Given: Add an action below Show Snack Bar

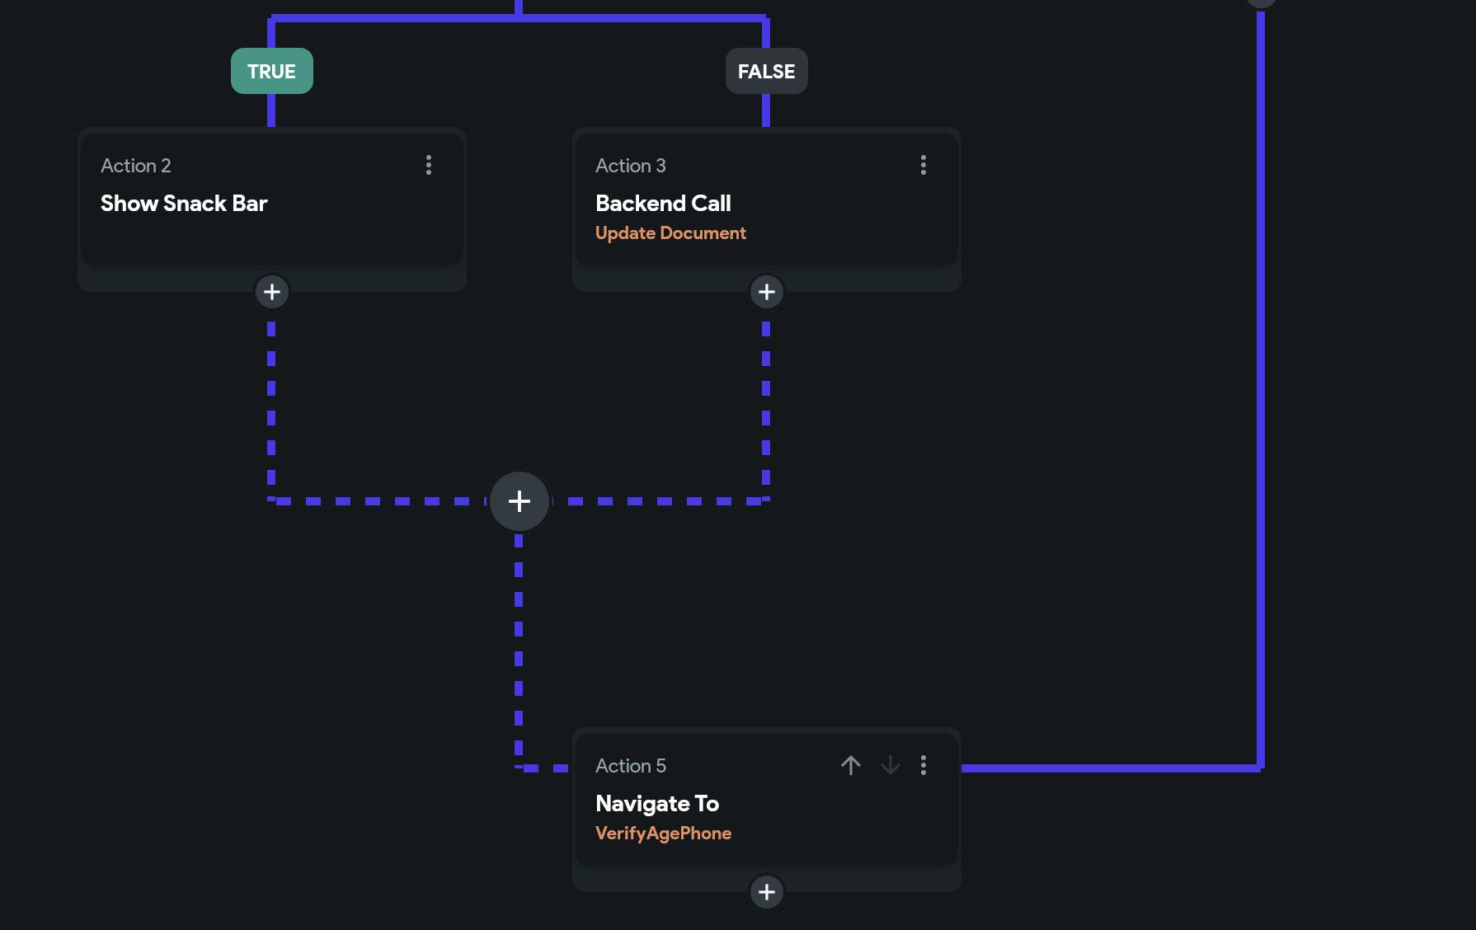Looking at the screenshot, I should coord(272,292).
